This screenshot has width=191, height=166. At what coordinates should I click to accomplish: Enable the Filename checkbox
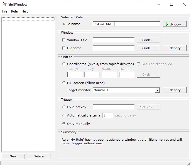point(64,48)
